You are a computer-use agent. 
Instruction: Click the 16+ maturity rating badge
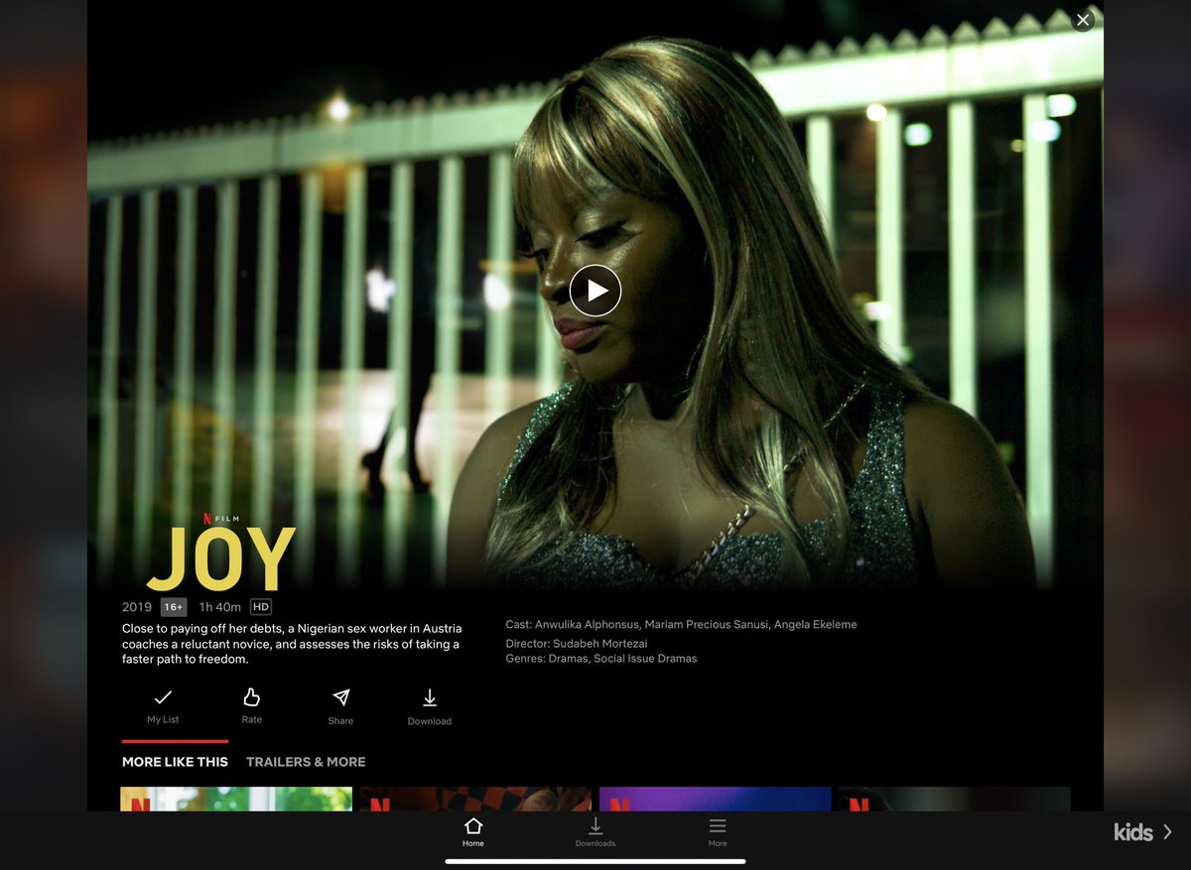(174, 607)
